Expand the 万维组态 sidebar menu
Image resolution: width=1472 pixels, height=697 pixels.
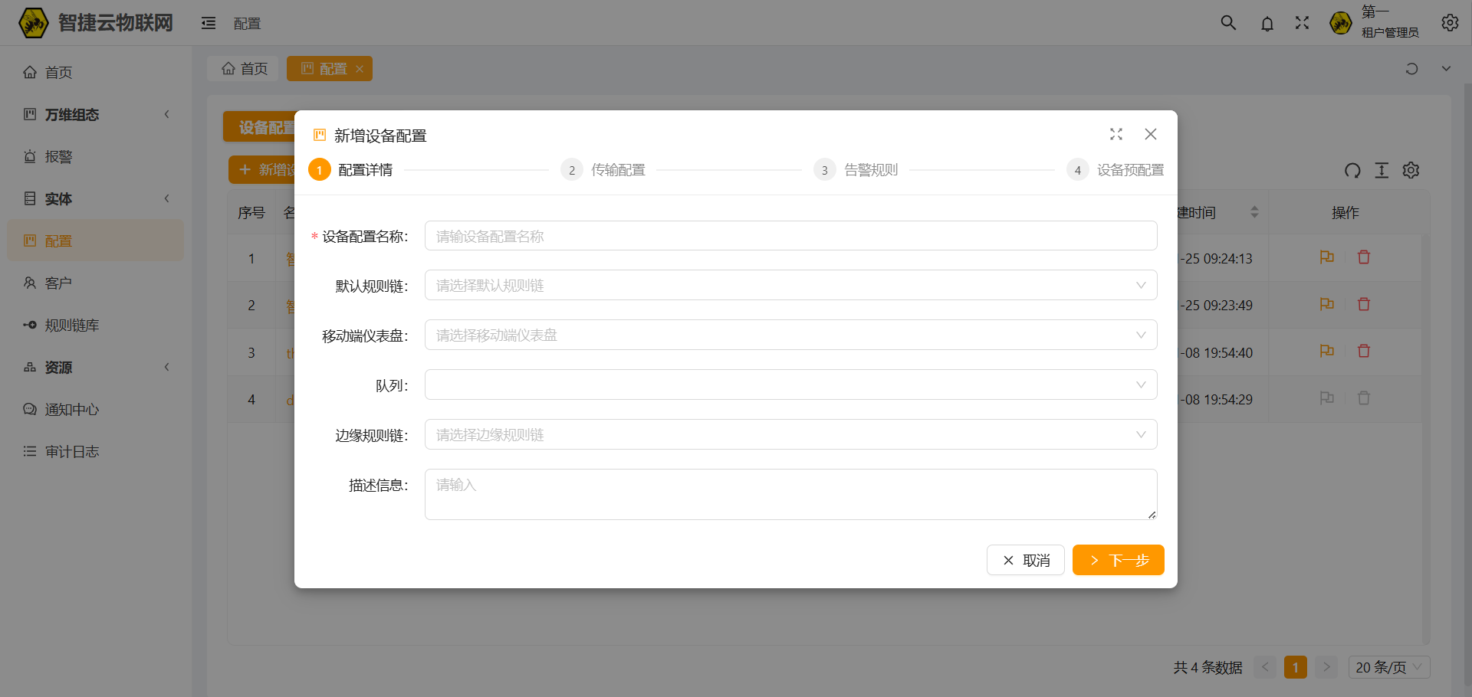96,114
